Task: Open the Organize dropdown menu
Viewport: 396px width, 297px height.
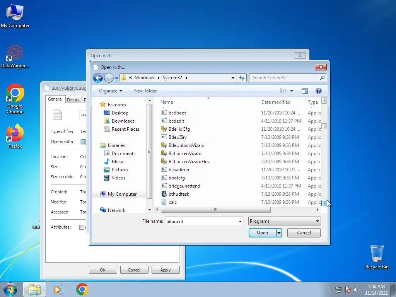Action: 111,91
